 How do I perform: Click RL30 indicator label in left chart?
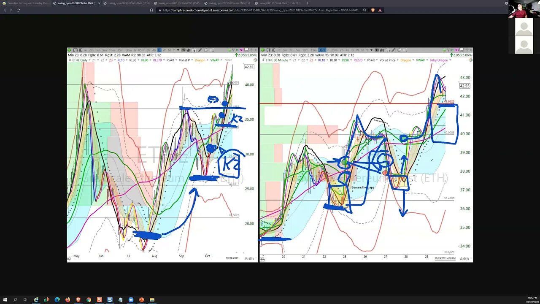tap(132, 60)
